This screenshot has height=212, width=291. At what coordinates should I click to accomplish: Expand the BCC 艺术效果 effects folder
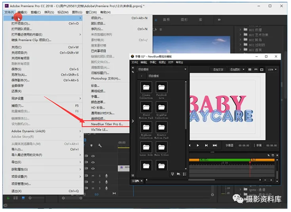[x=240, y=35]
